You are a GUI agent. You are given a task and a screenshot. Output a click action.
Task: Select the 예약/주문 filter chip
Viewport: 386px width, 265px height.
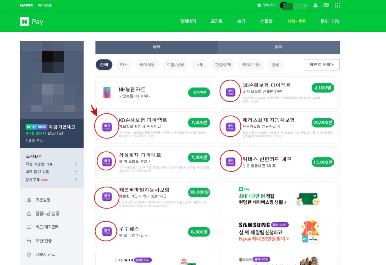[251, 65]
